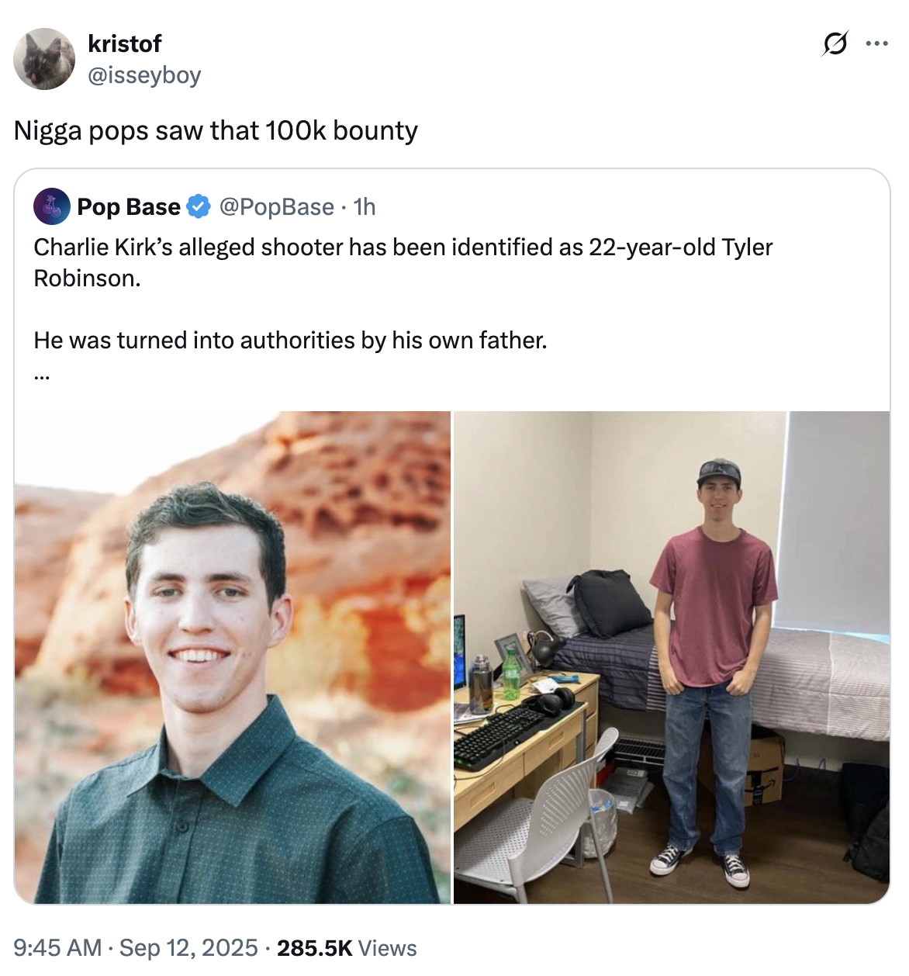Open the kristof display name link
Image resolution: width=909 pixels, height=976 pixels.
(x=124, y=44)
